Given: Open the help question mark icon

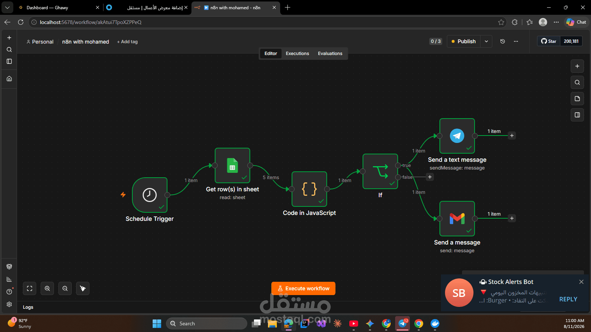Looking at the screenshot, I should pyautogui.click(x=9, y=292).
